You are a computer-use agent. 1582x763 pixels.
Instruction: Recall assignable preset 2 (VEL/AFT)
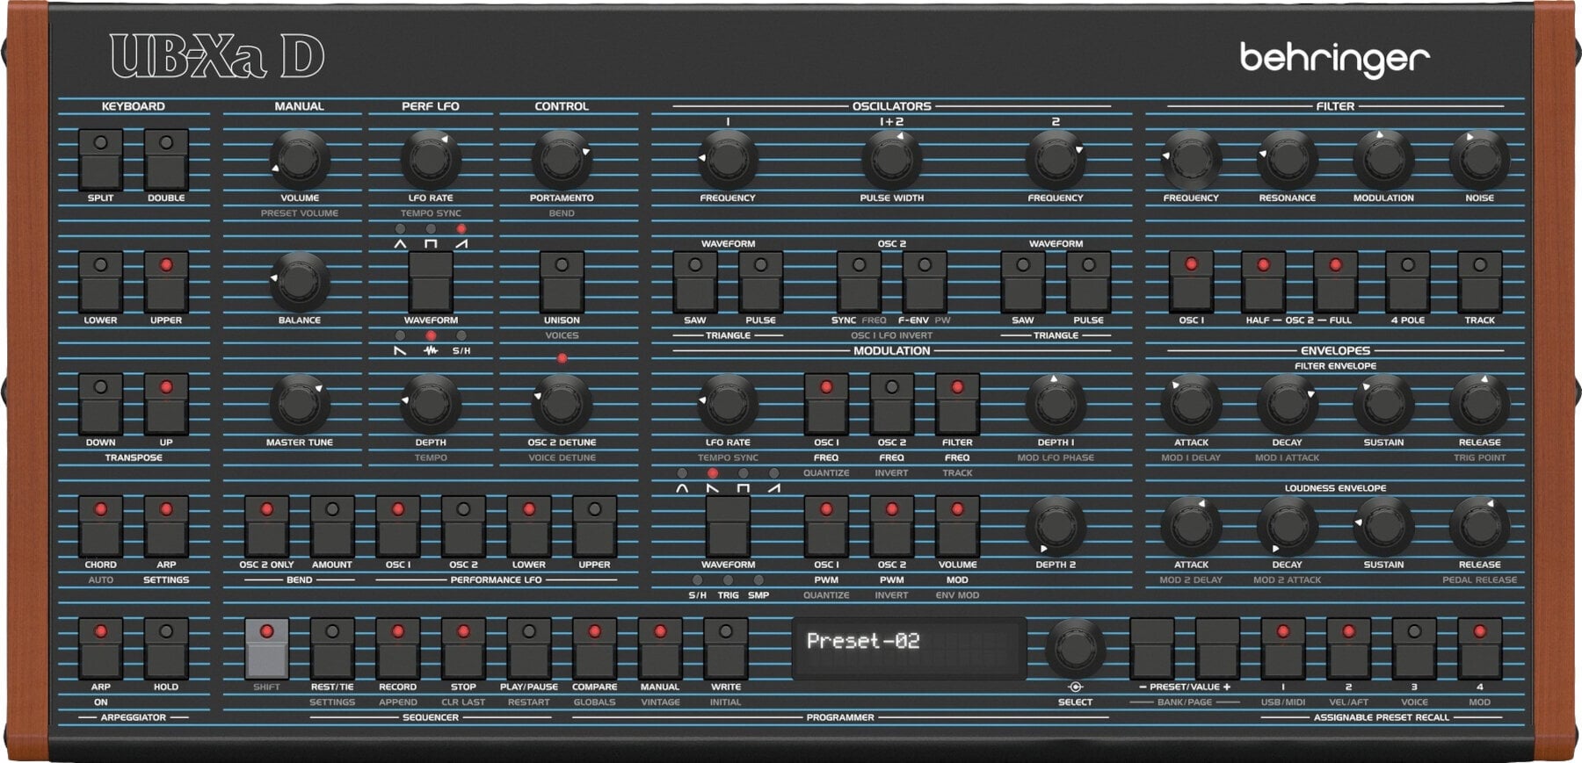pyautogui.click(x=1348, y=649)
